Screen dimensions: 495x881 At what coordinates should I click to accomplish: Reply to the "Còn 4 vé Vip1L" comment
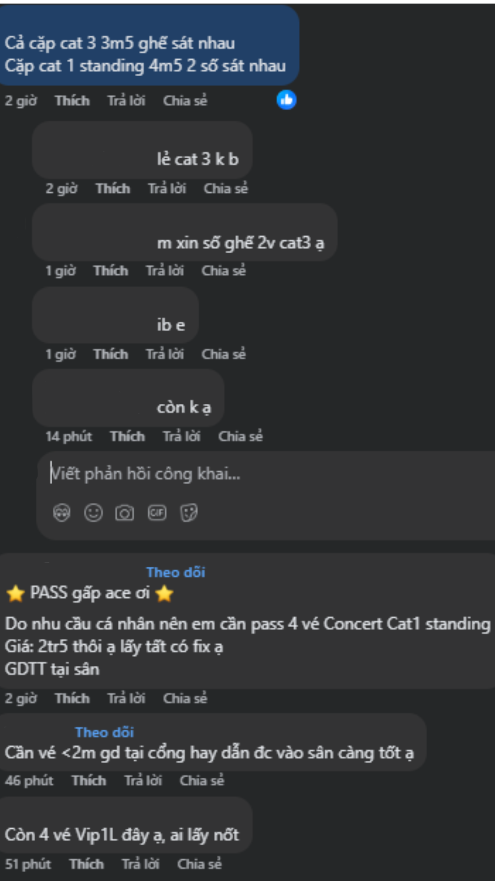pyautogui.click(x=140, y=864)
